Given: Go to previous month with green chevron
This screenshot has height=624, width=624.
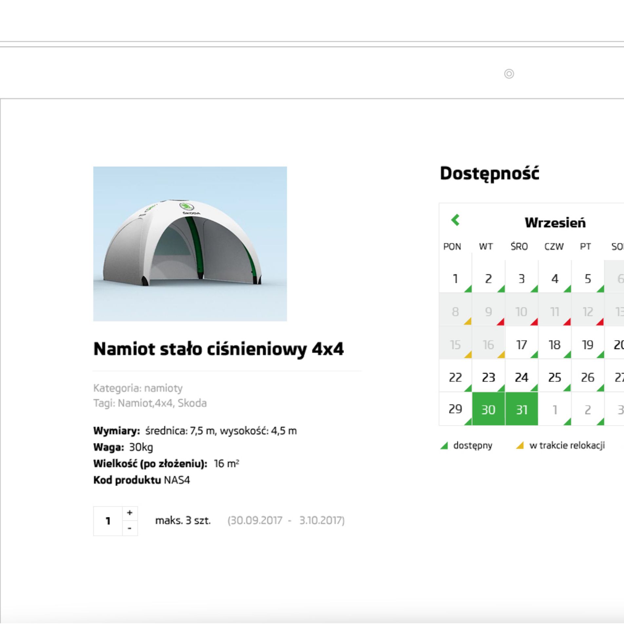Looking at the screenshot, I should [x=455, y=220].
